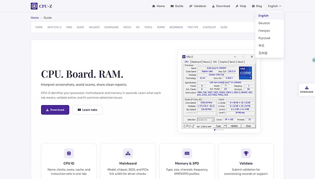Jump to TERMS section
This screenshot has width=315, height=179.
click(x=161, y=27)
